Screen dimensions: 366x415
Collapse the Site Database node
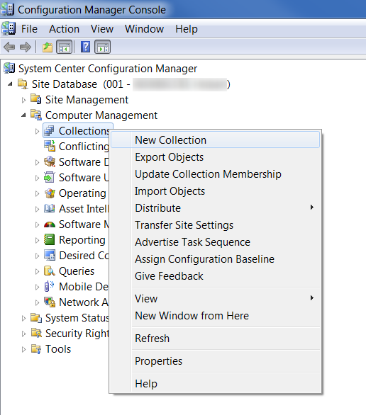point(10,84)
